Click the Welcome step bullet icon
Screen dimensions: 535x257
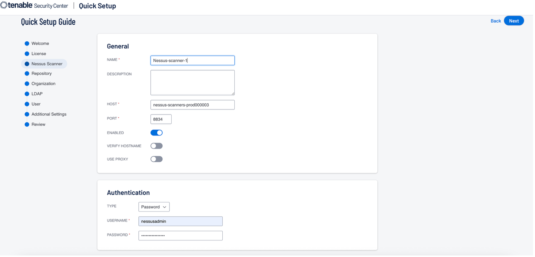pyautogui.click(x=27, y=44)
